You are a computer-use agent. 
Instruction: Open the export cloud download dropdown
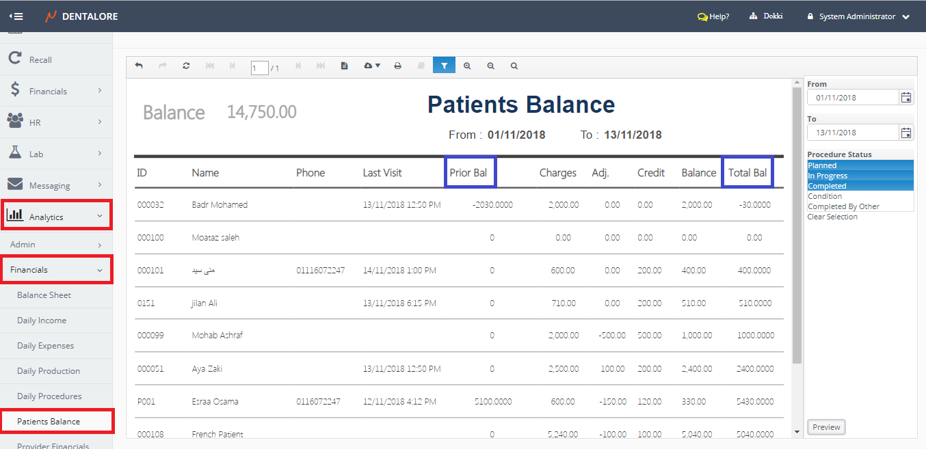point(372,66)
